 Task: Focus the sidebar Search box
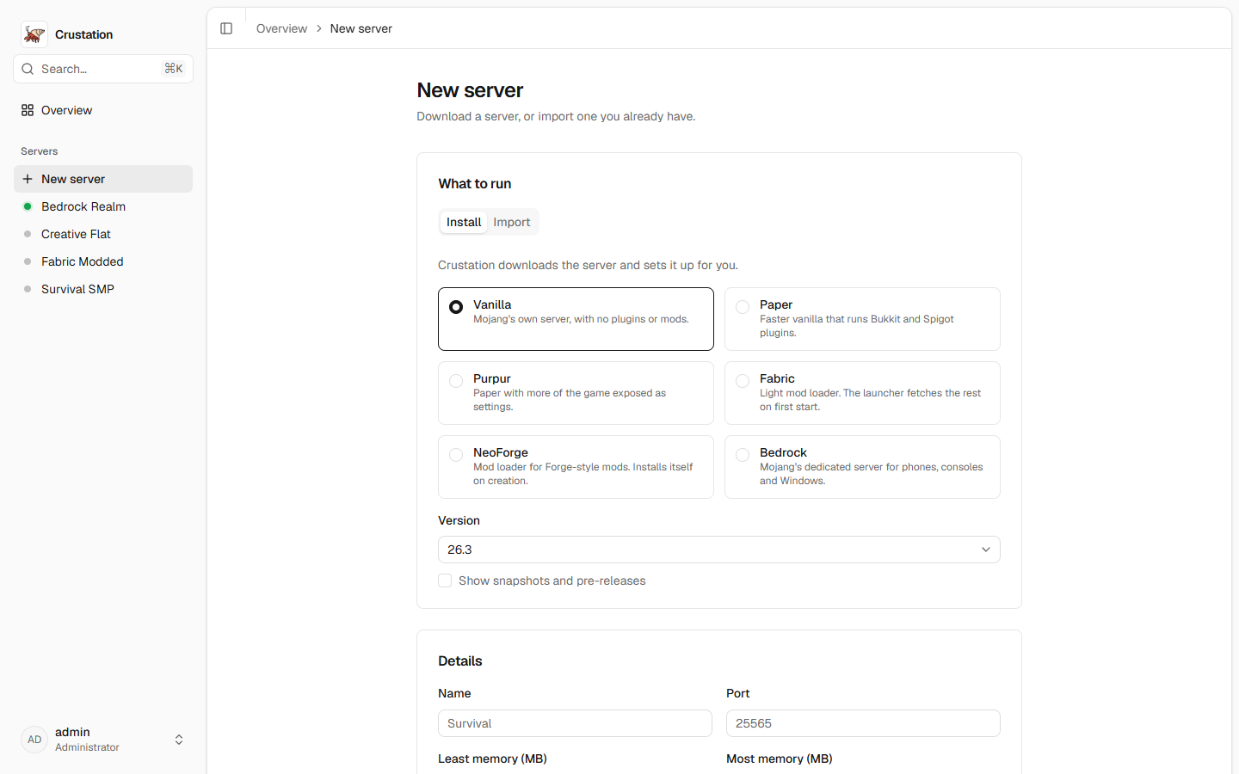point(103,69)
